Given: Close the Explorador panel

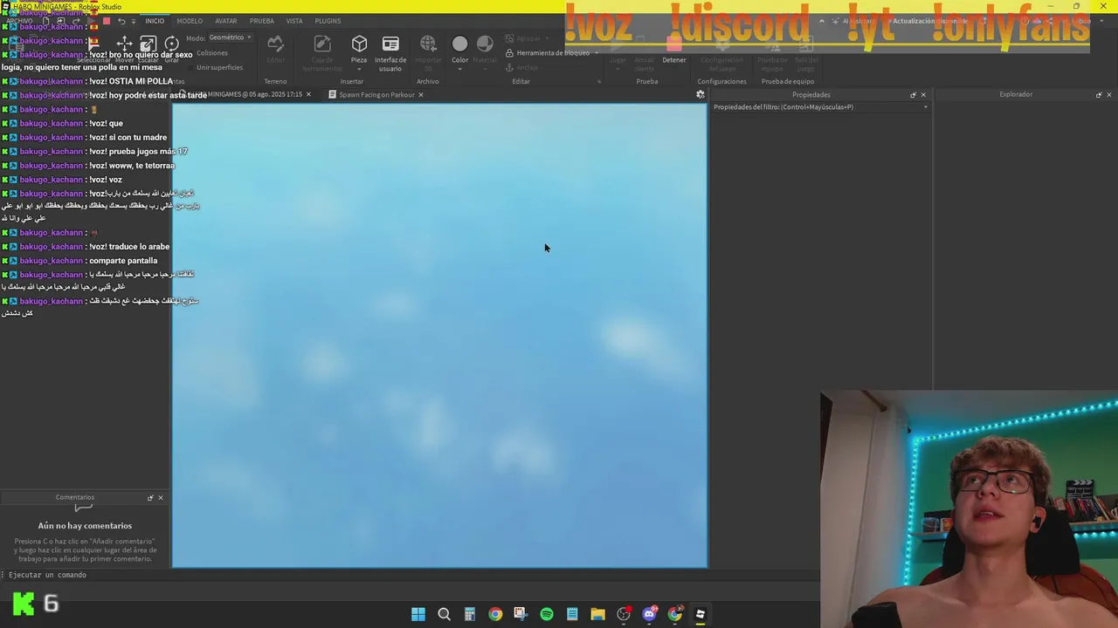Looking at the screenshot, I should 1109,94.
